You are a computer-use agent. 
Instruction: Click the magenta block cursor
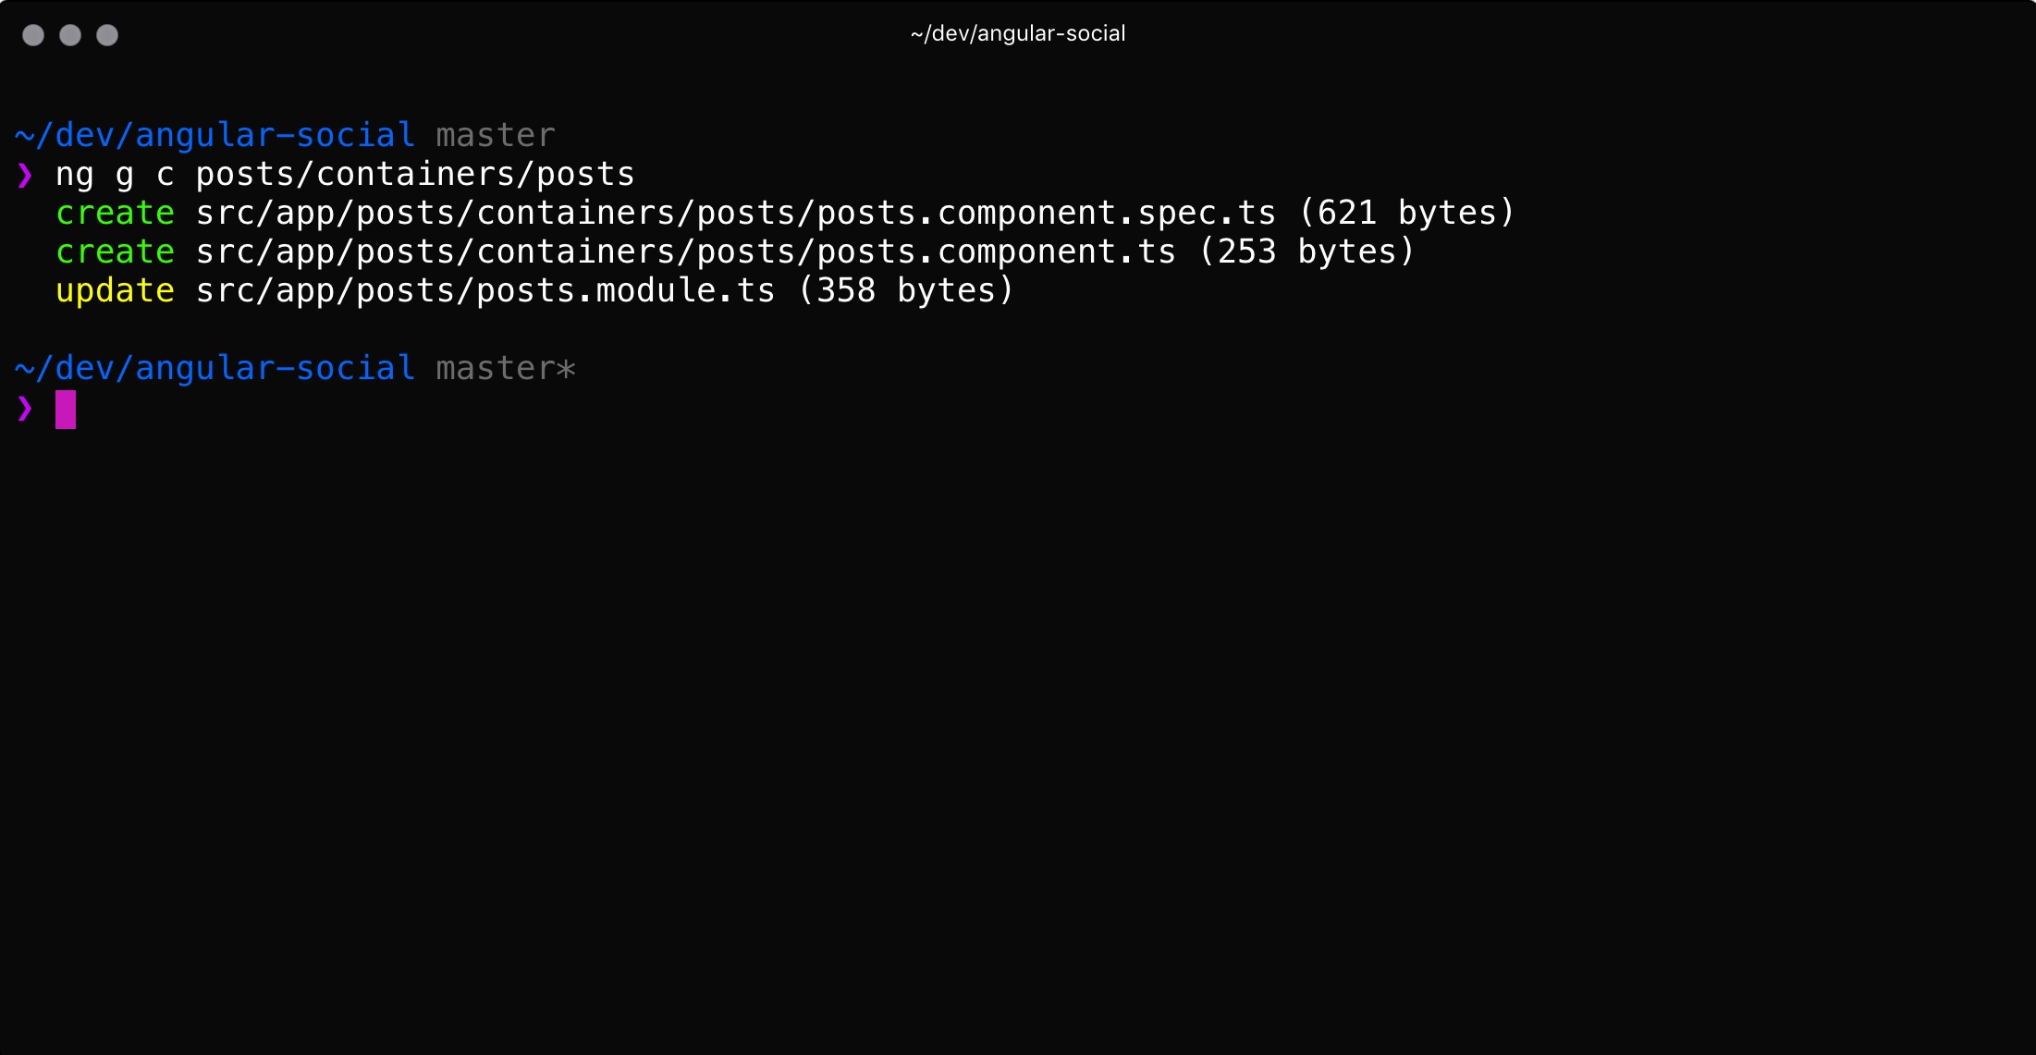tap(66, 410)
